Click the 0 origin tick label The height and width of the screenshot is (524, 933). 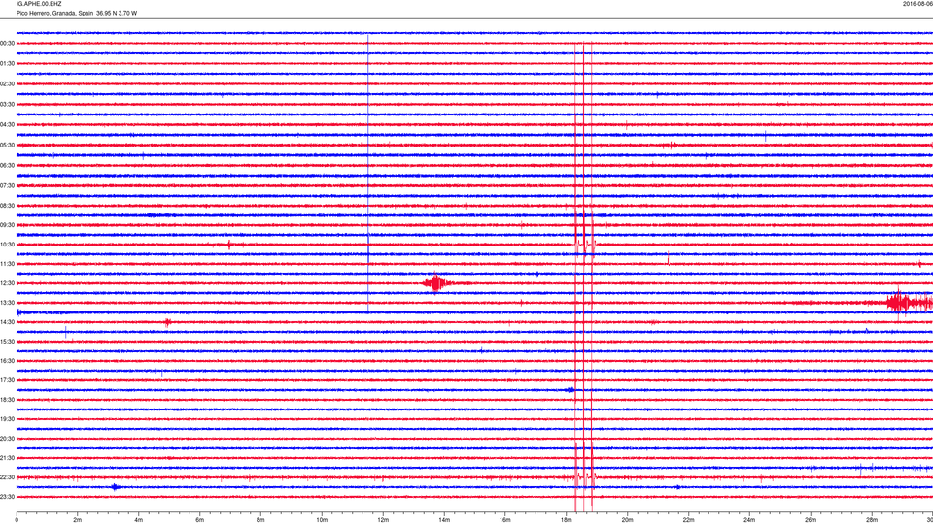pyautogui.click(x=17, y=520)
